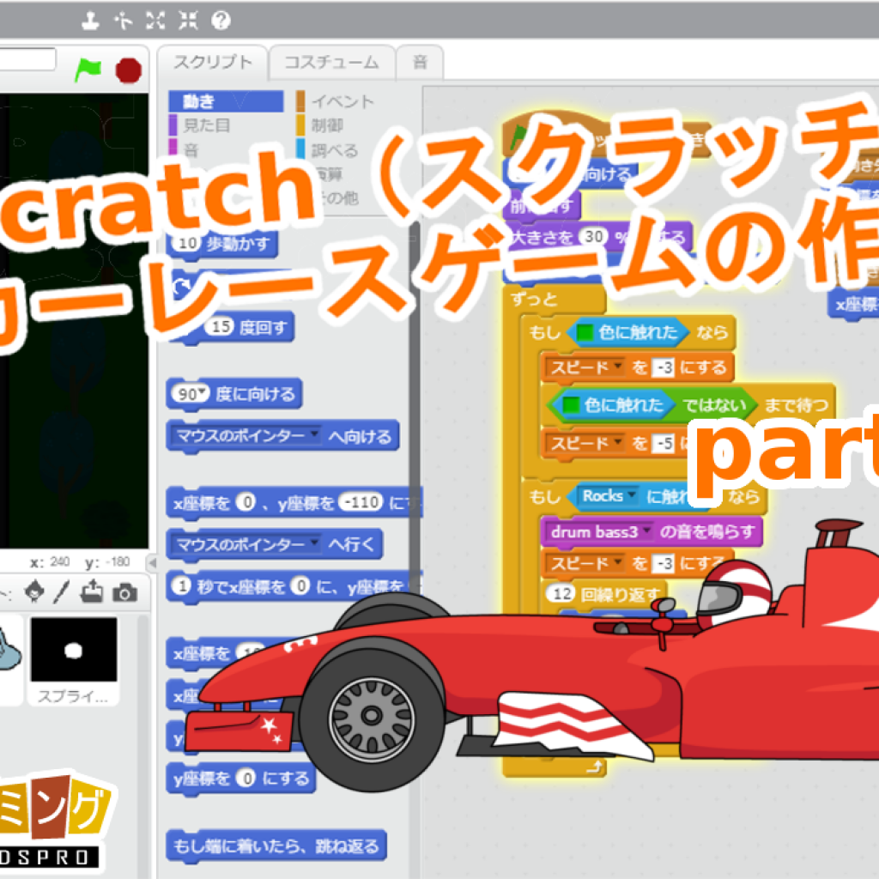
Task: Open the 音 tab
Action: [x=420, y=63]
